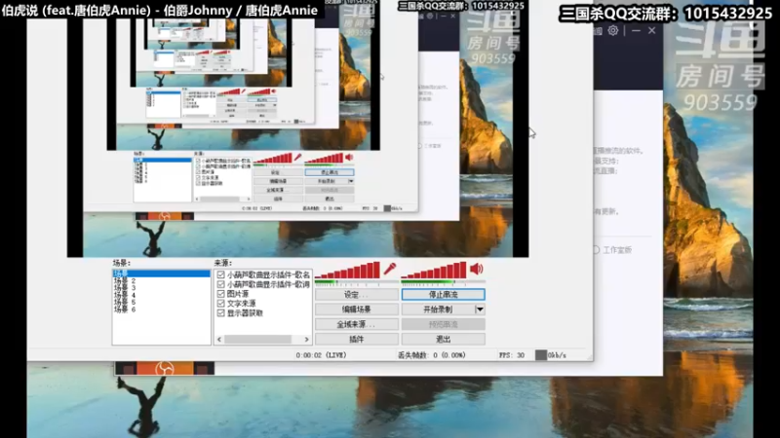
Task: Click the gray bitrate indicator square beside 0kb/s
Action: pyautogui.click(x=541, y=355)
